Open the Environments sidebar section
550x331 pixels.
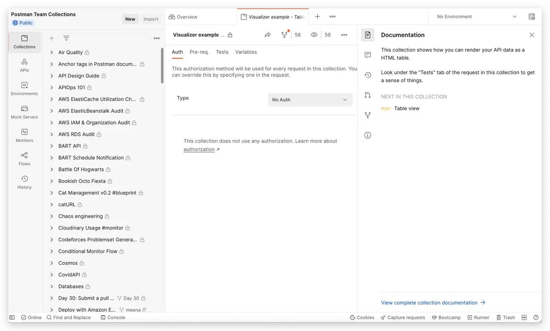pos(24,89)
